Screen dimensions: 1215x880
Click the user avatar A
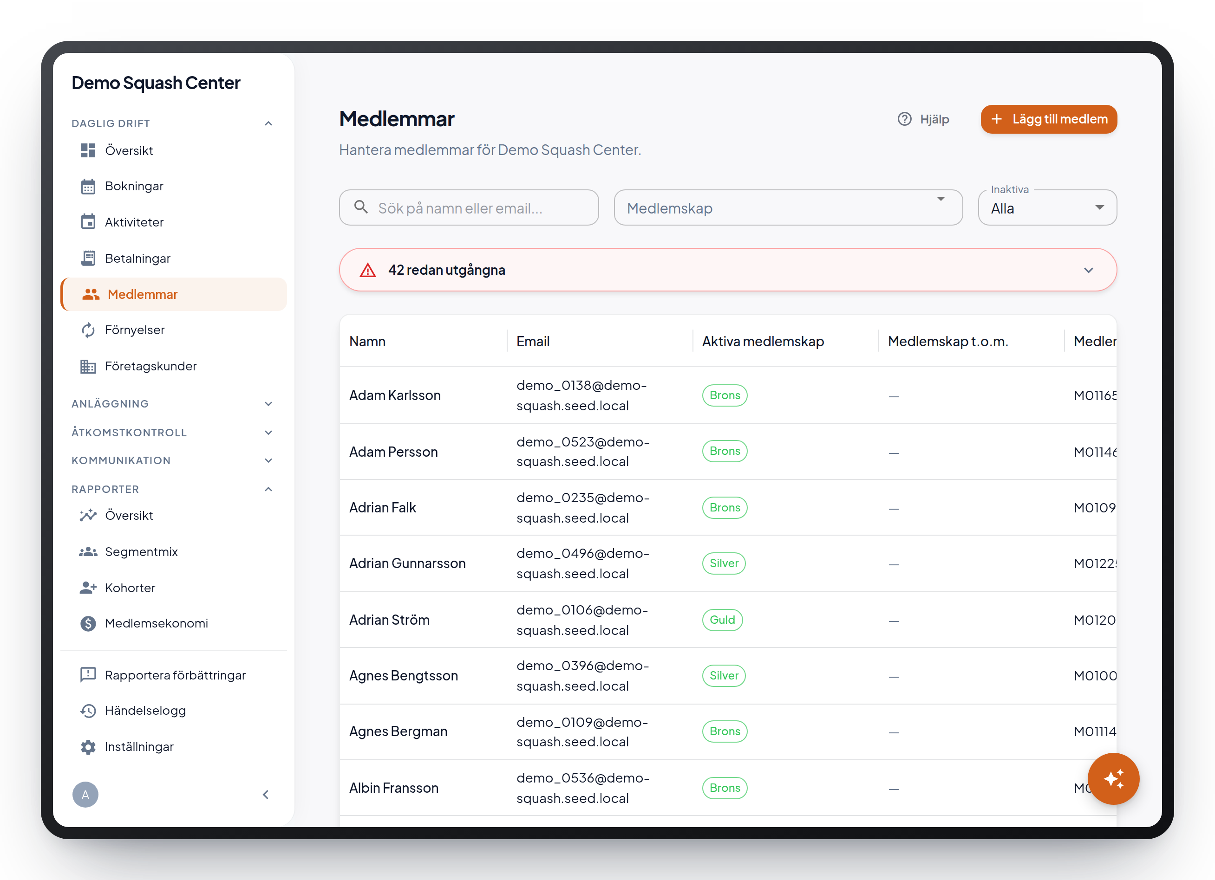(x=85, y=794)
